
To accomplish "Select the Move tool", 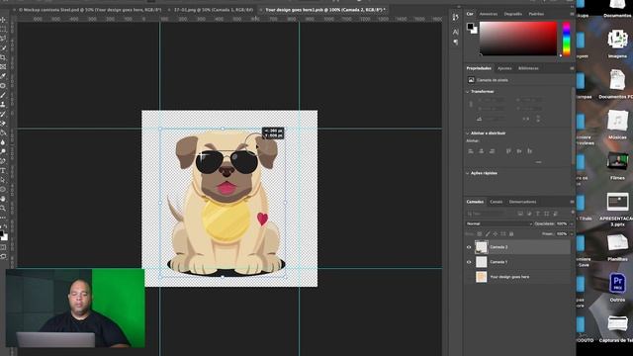I will pyautogui.click(x=3, y=20).
